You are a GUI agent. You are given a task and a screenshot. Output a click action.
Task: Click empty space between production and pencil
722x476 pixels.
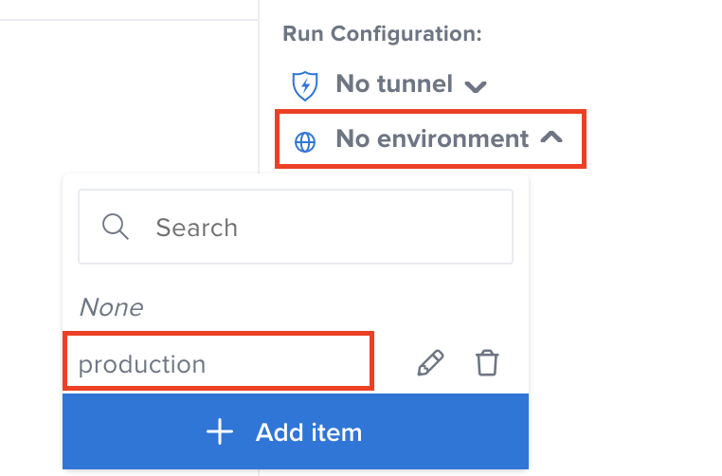392,363
